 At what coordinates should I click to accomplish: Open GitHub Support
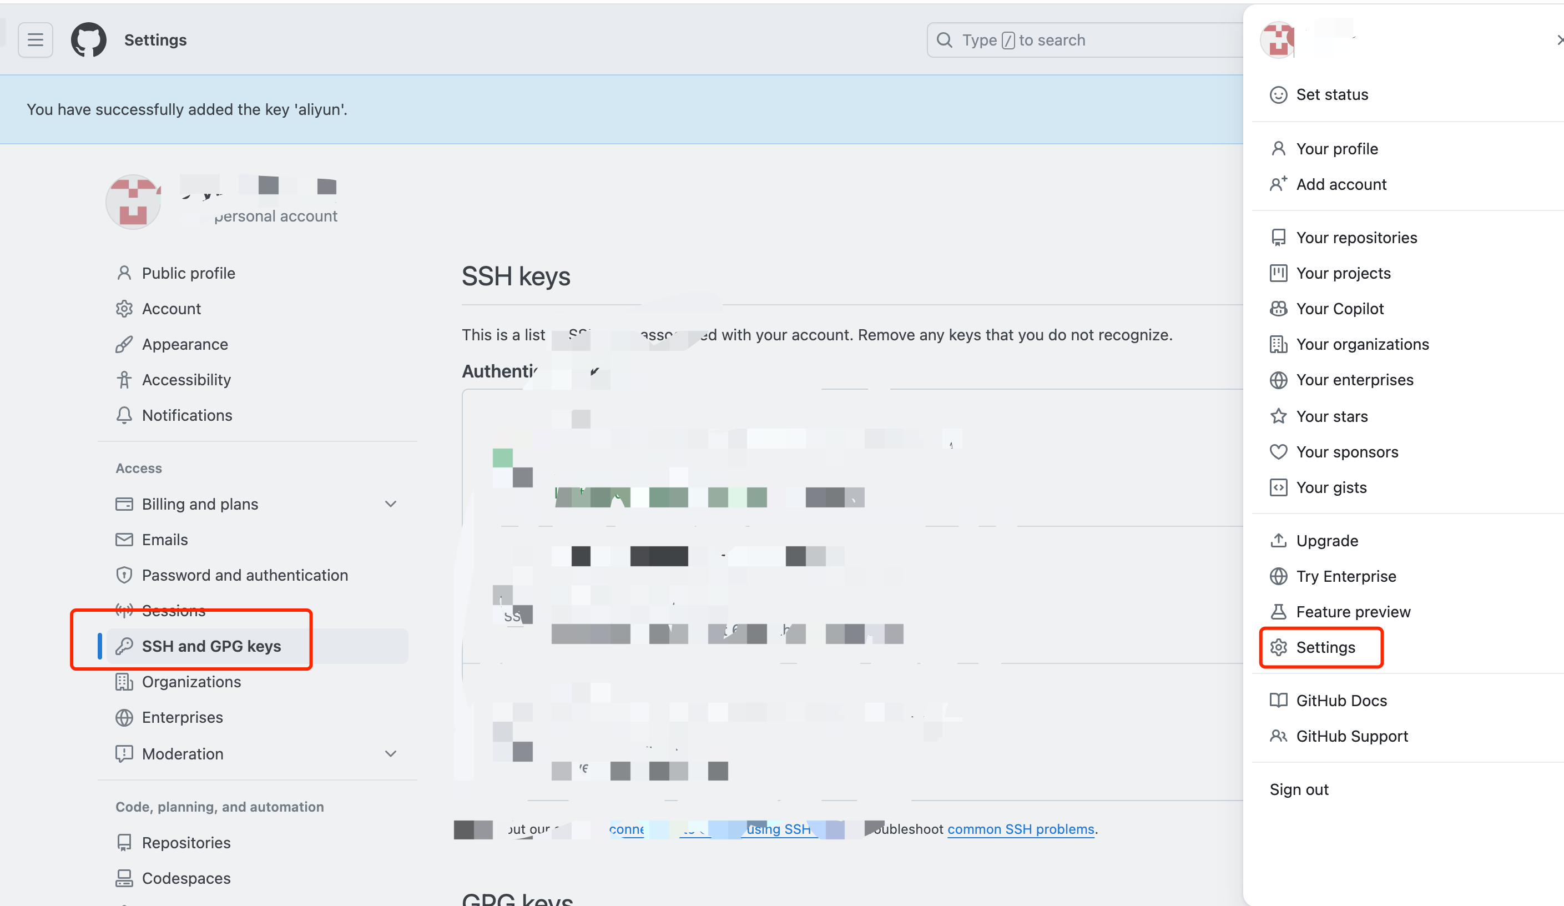click(x=1352, y=736)
